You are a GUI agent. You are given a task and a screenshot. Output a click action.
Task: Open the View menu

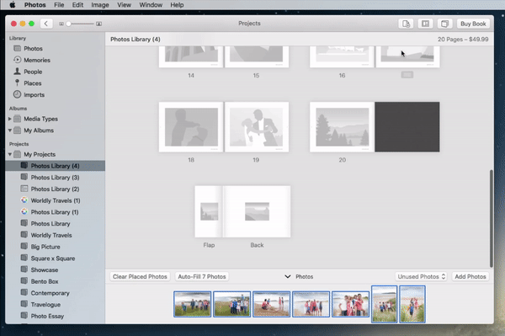click(124, 5)
